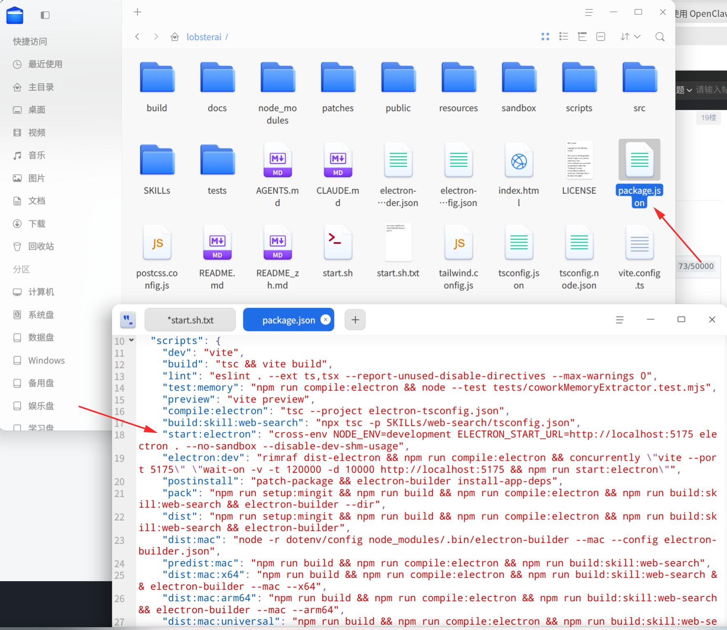727x630 pixels.
Task: Select the LICENSE file thumbnail
Action: coord(579,160)
